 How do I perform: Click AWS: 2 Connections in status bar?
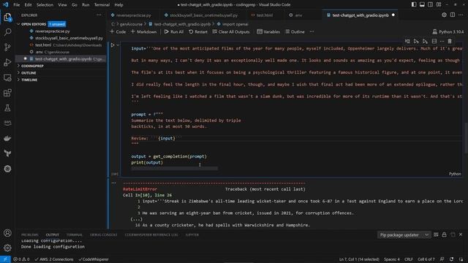54,259
